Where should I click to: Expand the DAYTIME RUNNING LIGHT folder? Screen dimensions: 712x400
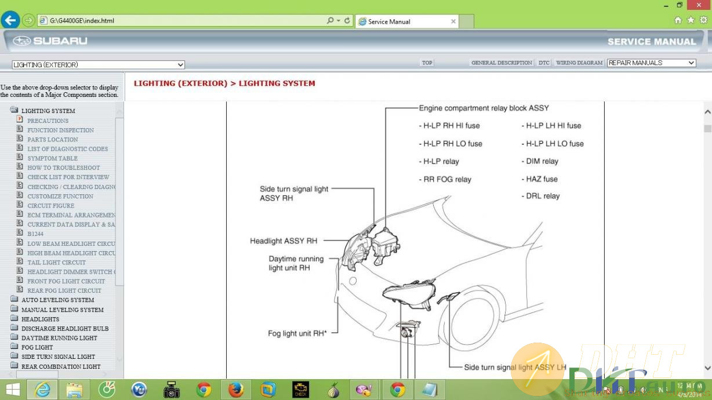click(14, 337)
